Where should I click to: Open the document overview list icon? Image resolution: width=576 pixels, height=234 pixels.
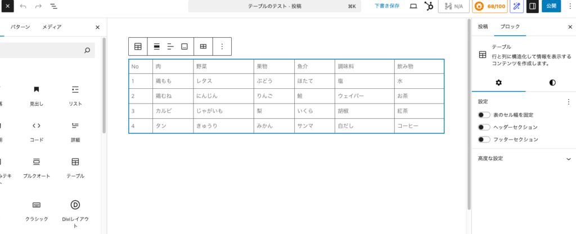pos(53,6)
